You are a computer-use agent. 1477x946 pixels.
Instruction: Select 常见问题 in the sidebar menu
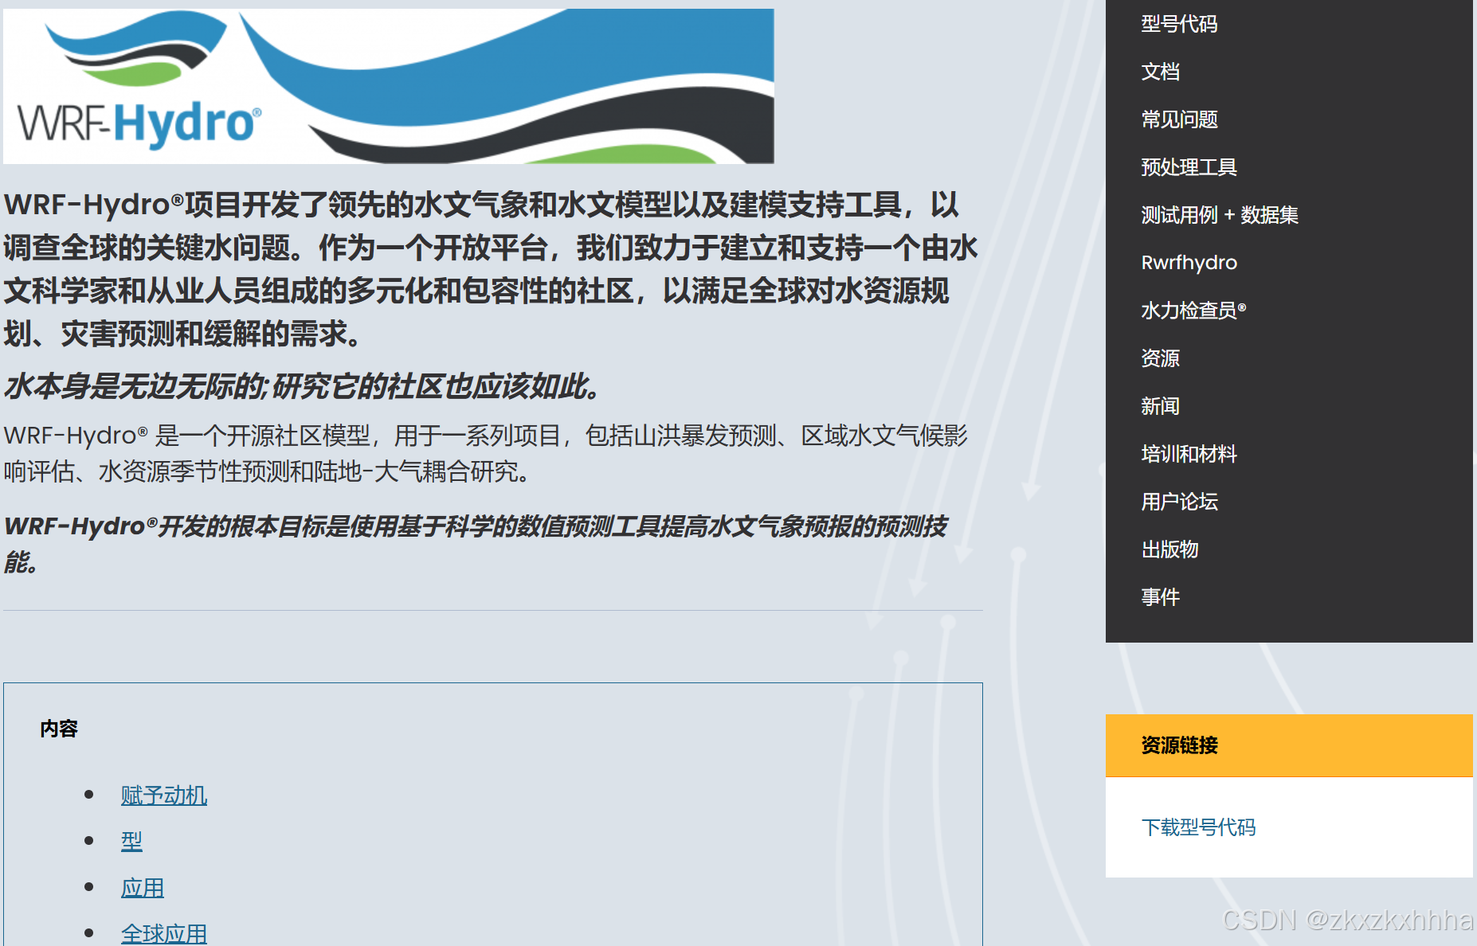click(1179, 119)
